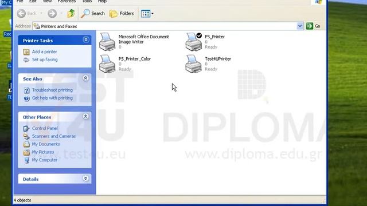
Task: Click the Forward arrow button
Action: [52, 13]
